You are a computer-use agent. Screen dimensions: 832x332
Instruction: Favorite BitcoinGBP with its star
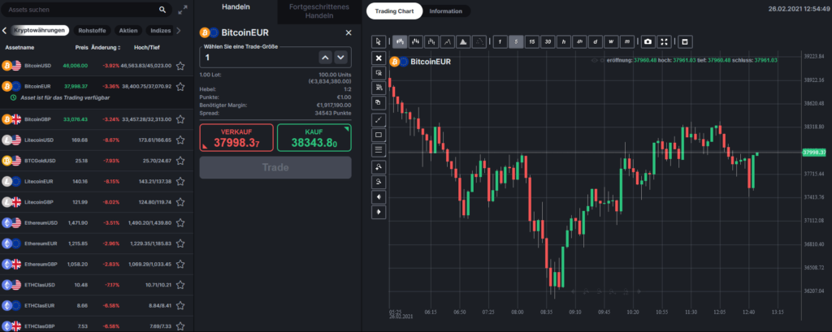click(x=180, y=119)
